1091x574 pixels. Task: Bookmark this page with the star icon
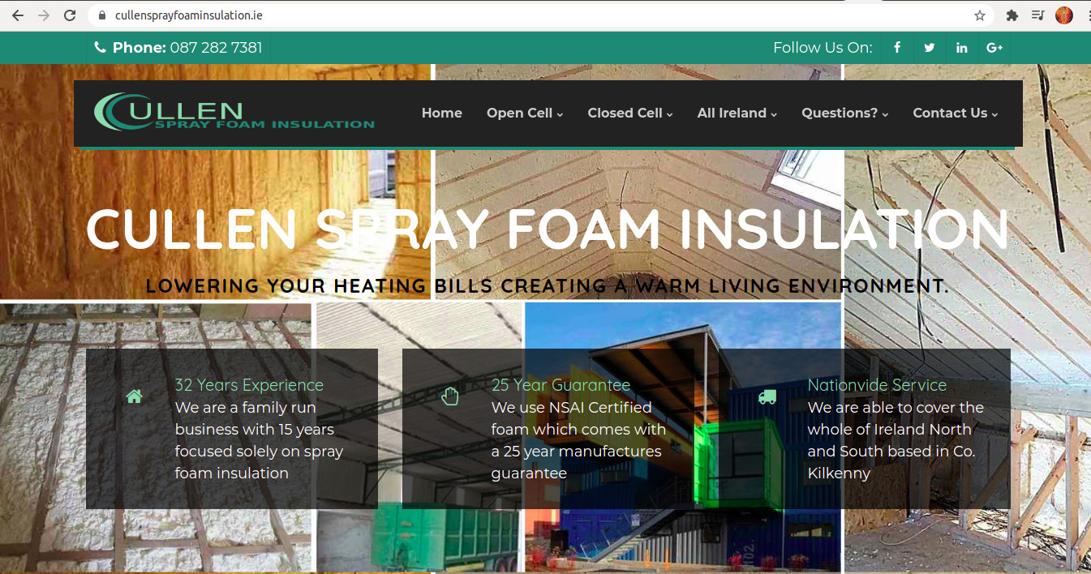(x=980, y=15)
